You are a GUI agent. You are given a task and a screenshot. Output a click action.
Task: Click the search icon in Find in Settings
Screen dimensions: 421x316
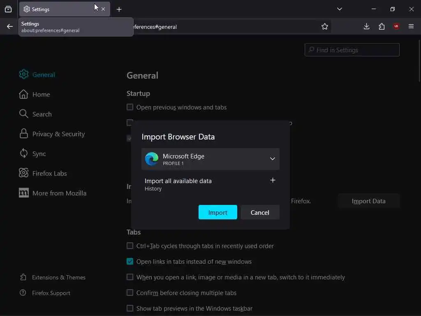(312, 49)
